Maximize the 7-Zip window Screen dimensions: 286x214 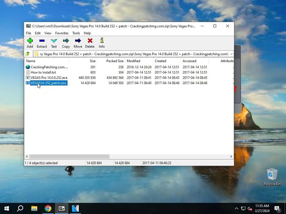pos(215,26)
